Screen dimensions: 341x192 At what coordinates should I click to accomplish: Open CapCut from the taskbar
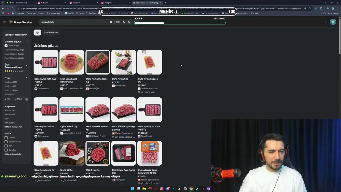point(185,189)
